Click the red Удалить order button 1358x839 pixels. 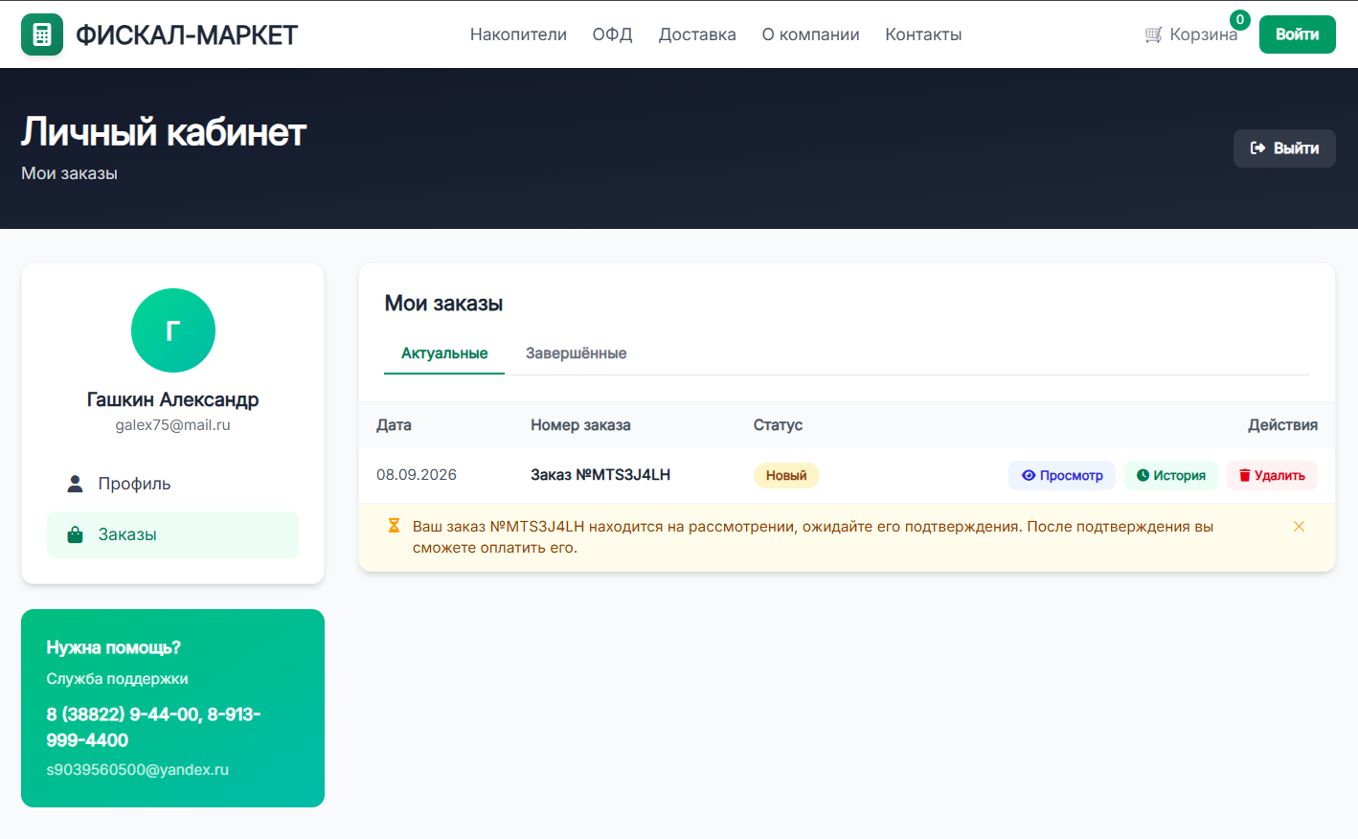click(1272, 476)
